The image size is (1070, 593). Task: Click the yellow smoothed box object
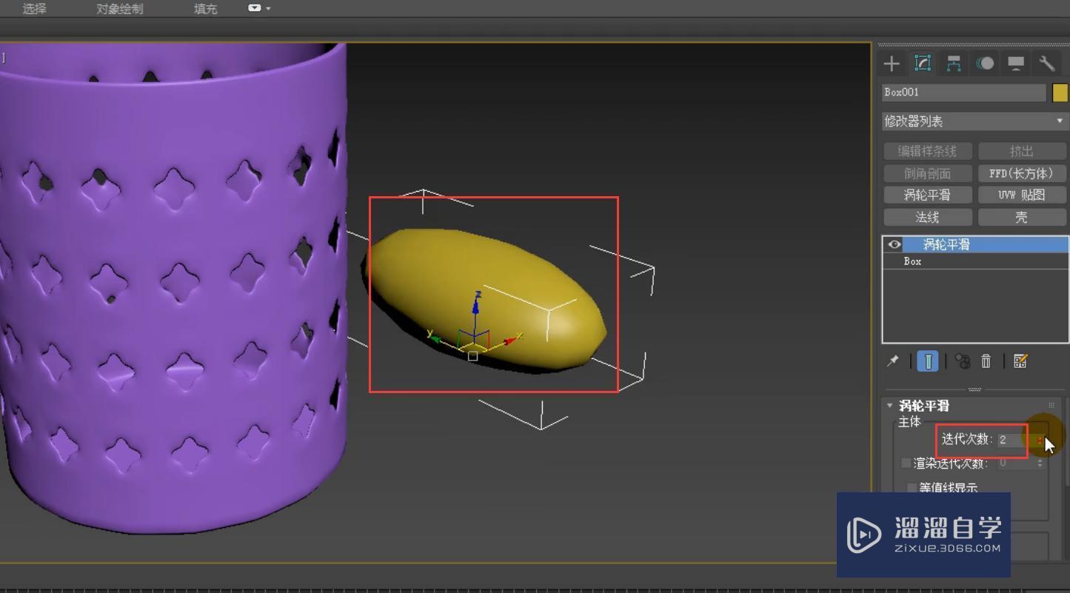[x=485, y=300]
